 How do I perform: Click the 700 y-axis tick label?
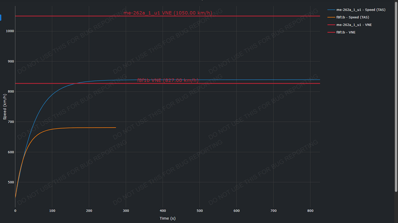tap(11, 122)
